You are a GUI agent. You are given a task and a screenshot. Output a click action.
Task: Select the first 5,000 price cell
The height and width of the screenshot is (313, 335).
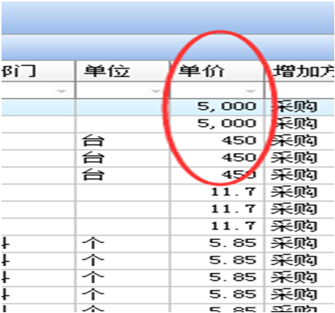pyautogui.click(x=217, y=107)
